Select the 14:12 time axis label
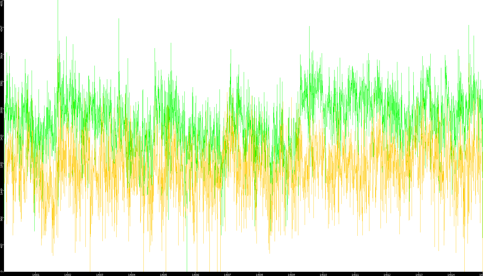This screenshot has width=483, height=276. tap(387, 274)
